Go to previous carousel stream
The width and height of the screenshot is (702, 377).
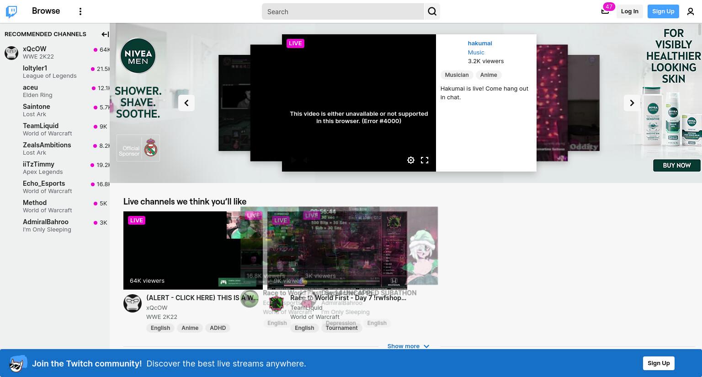[186, 103]
